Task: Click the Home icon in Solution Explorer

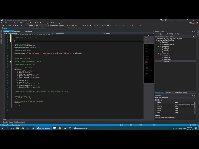Action: click(x=161, y=34)
